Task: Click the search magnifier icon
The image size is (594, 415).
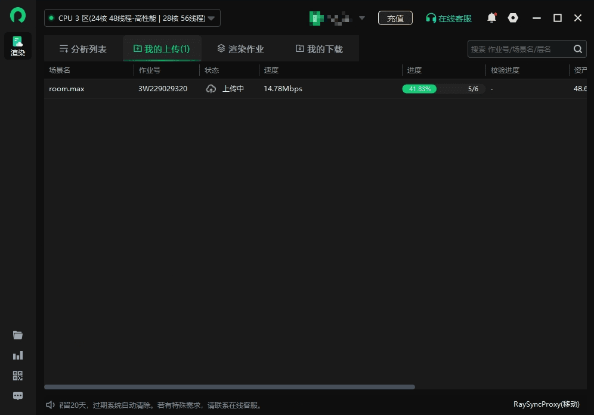Action: [577, 49]
